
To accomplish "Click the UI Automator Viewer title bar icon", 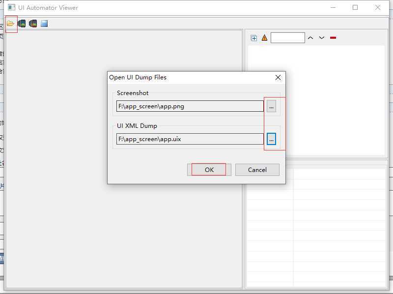I will click(x=11, y=7).
